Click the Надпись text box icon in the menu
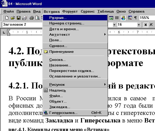 click(46, 90)
